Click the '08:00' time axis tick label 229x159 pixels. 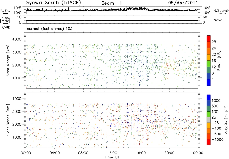coord(83,153)
